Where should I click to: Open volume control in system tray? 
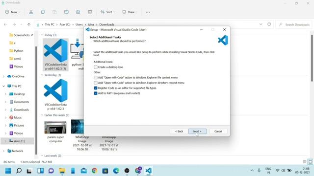coord(283,171)
